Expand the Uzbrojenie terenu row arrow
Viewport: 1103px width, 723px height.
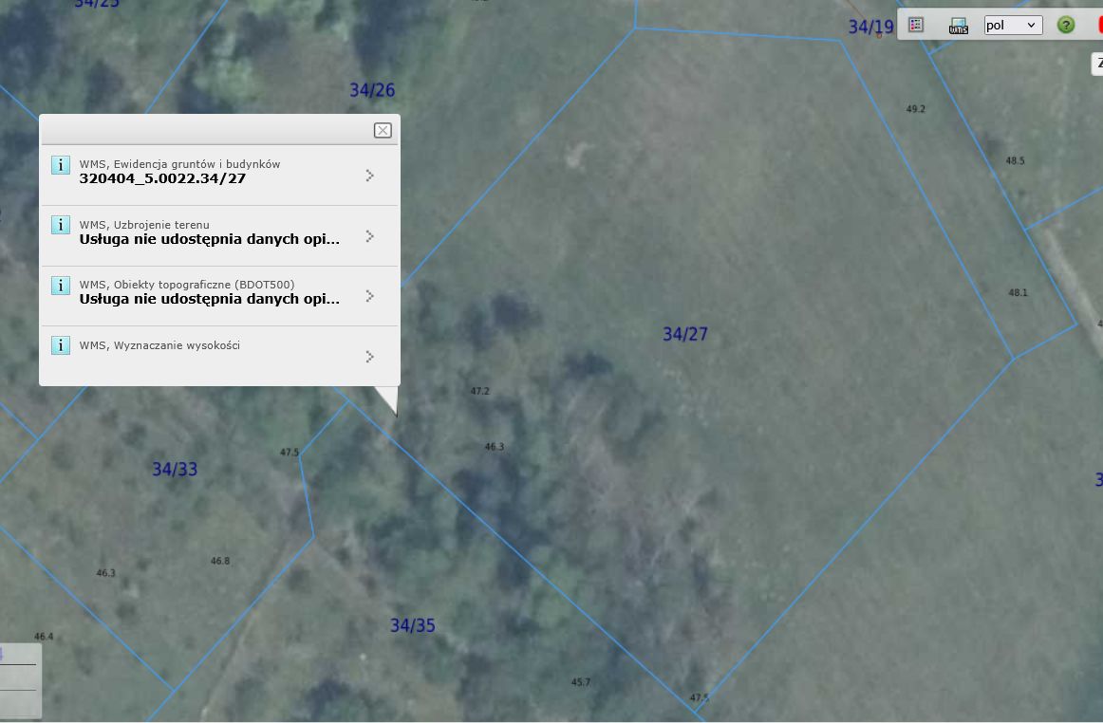(x=370, y=235)
